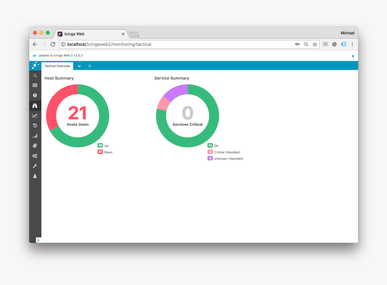
Task: Go back with the browser back arrow
Action: [35, 45]
